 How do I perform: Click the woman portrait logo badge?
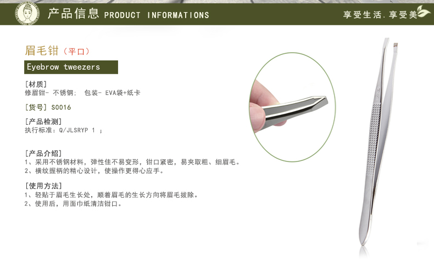[27, 13]
